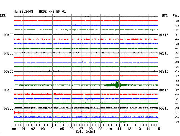
Task: Click the DC offset value -68
Action: pyautogui.click(x=177, y=39)
